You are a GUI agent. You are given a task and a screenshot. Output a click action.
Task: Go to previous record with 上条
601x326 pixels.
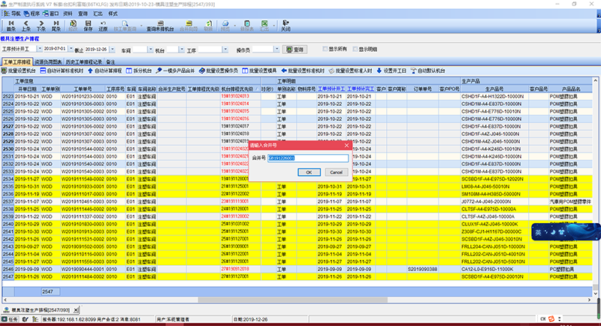[x=26, y=26]
